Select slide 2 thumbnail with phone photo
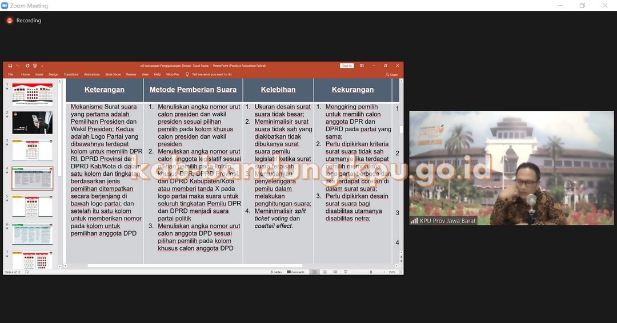 32,122
